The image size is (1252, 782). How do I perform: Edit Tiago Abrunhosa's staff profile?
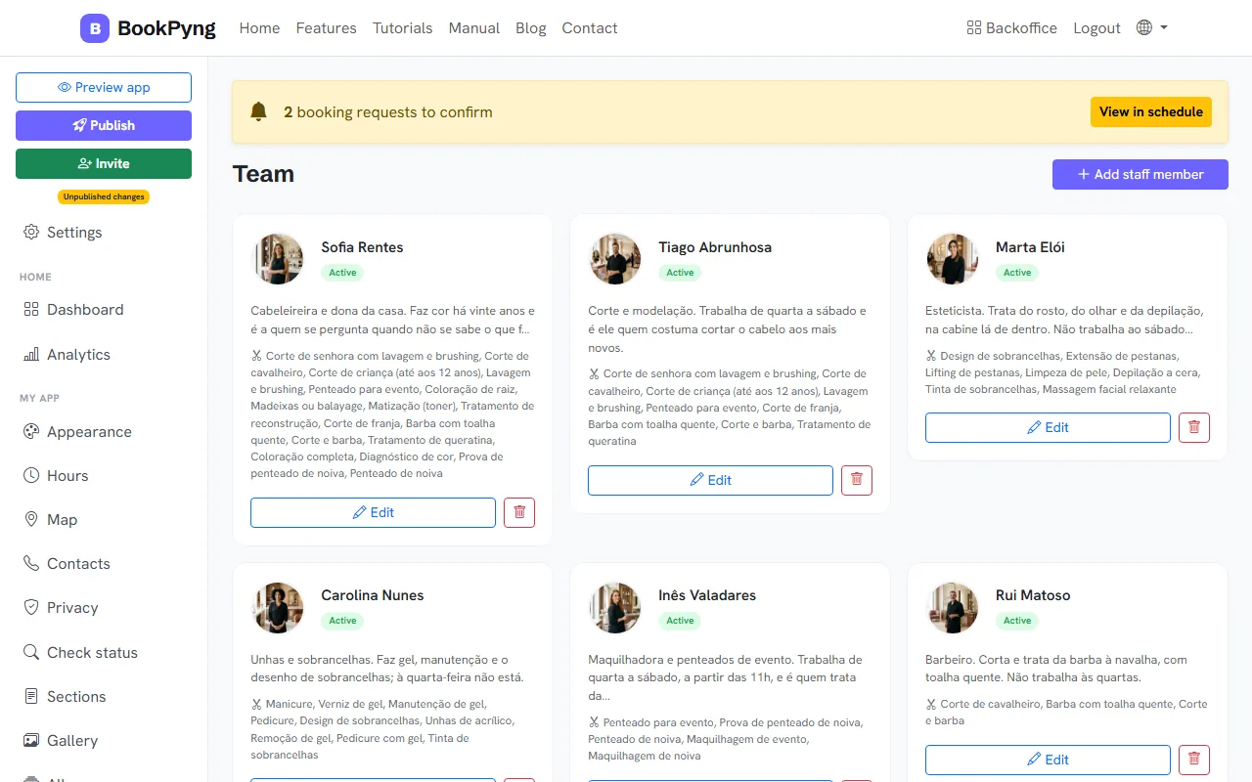point(710,480)
